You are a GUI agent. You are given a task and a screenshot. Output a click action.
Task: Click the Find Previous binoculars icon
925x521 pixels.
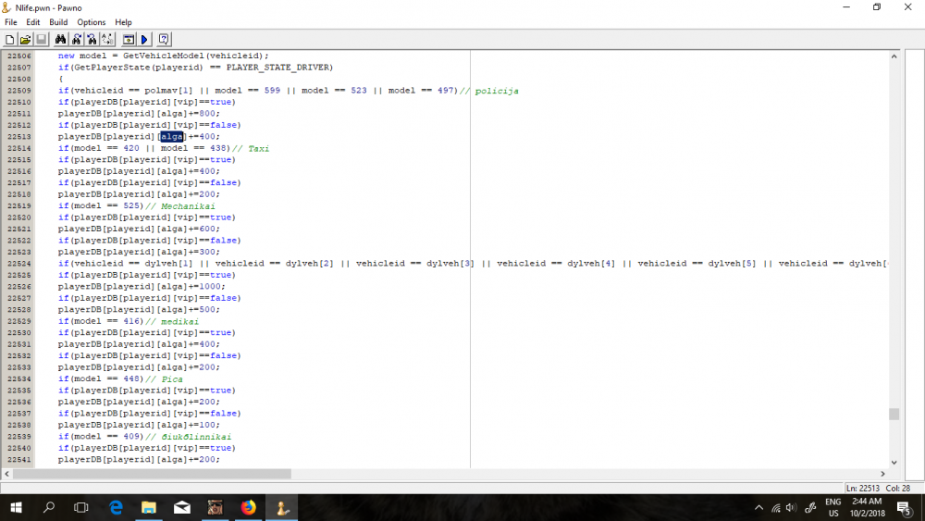[x=92, y=40]
